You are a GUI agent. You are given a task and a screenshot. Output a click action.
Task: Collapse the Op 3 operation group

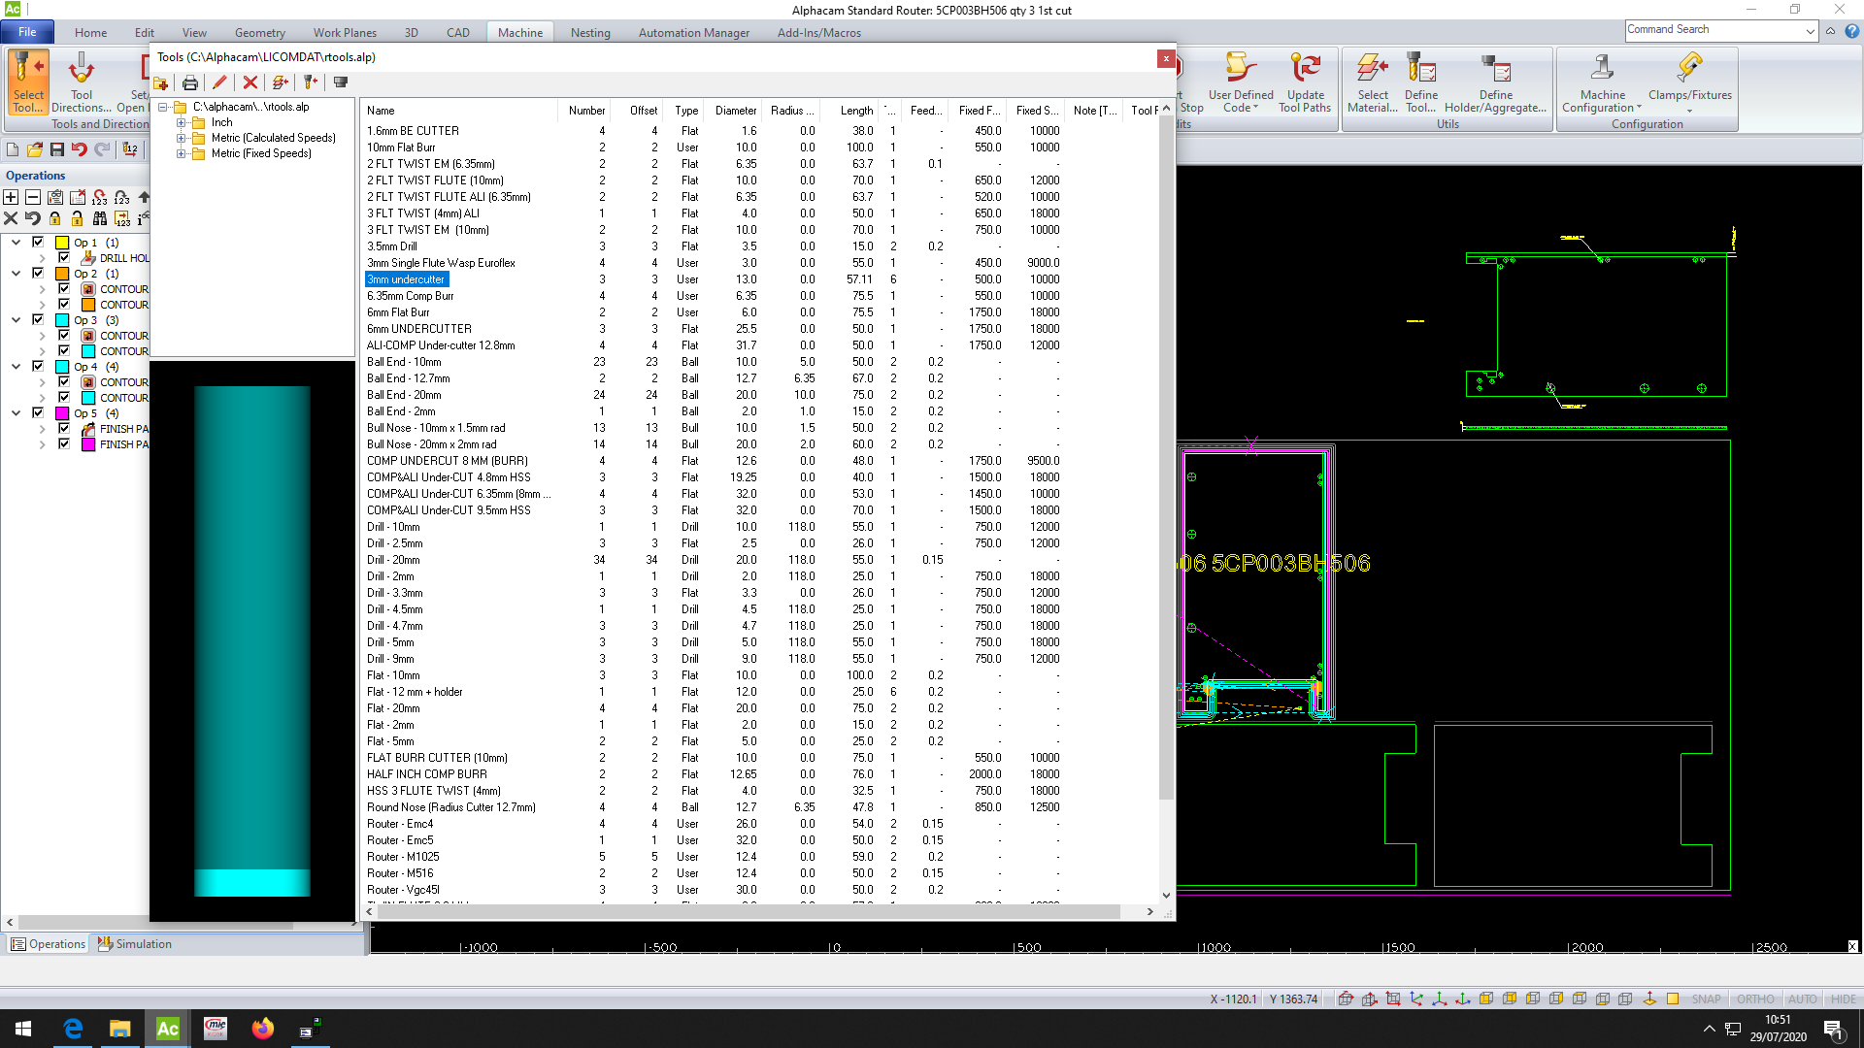(x=17, y=320)
